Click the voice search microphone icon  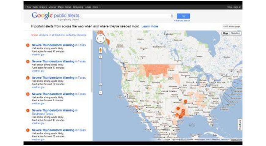coord(172,16)
